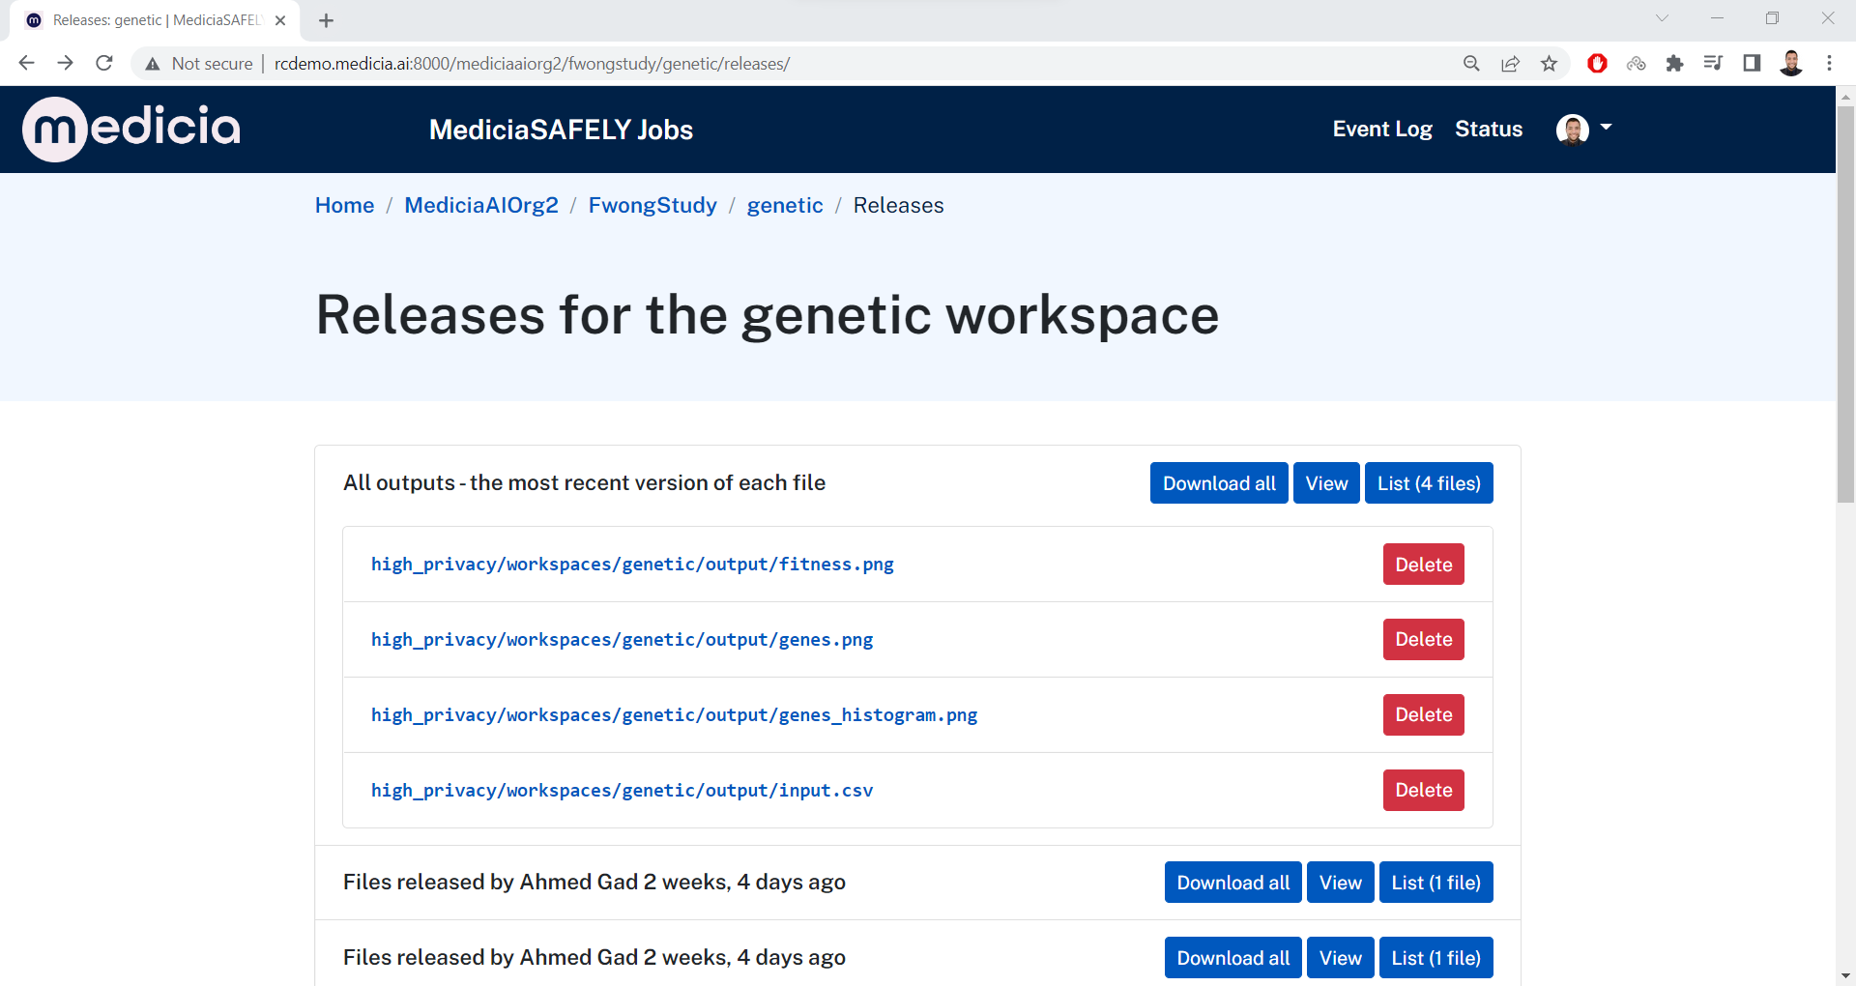
Task: View the second Ahmed Gad release
Action: 1340,958
